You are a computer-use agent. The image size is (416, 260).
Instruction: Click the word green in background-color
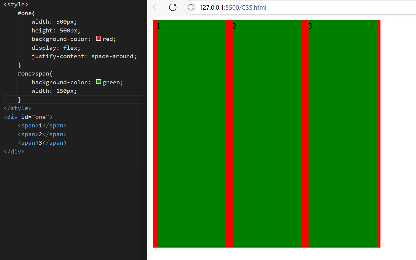point(111,83)
